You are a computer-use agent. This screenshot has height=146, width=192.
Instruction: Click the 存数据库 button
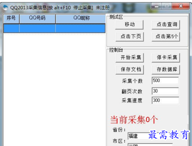(166, 70)
